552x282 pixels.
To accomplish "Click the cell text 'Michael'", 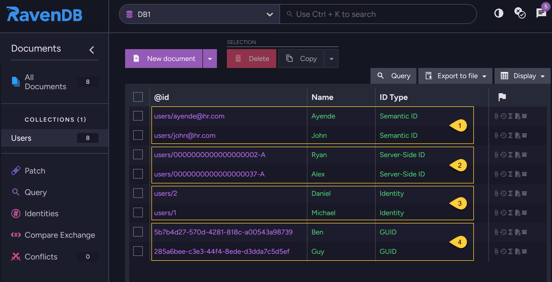I will tap(324, 213).
